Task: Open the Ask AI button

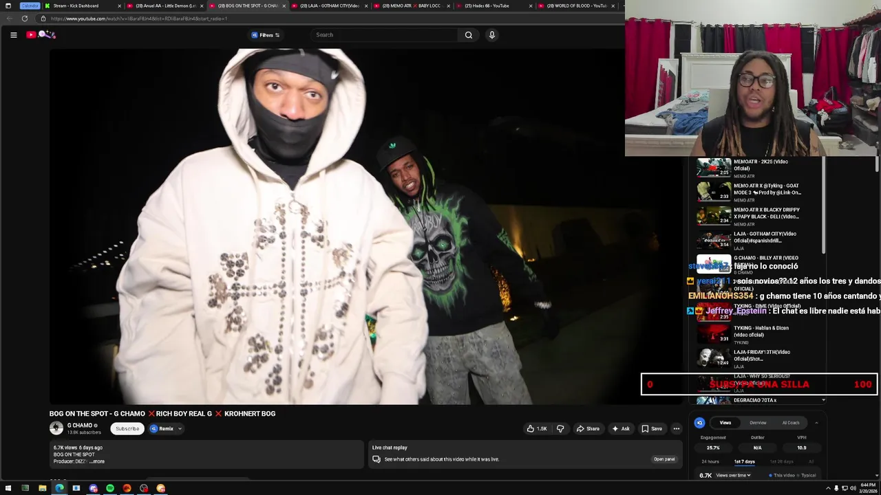Action: coord(621,429)
